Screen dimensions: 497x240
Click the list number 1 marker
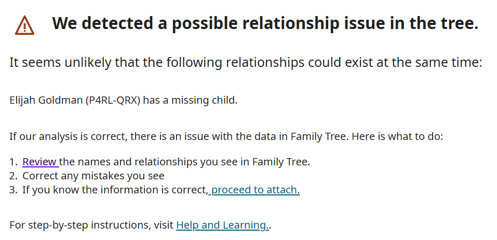pyautogui.click(x=14, y=162)
